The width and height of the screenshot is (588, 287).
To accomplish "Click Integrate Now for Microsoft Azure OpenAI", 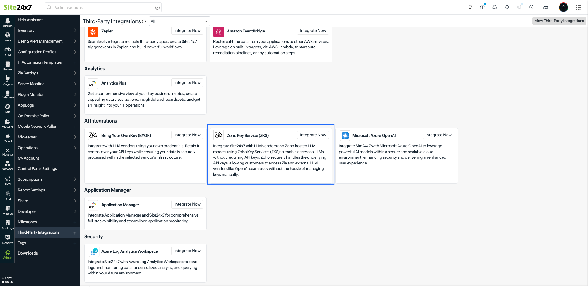I will point(439,135).
